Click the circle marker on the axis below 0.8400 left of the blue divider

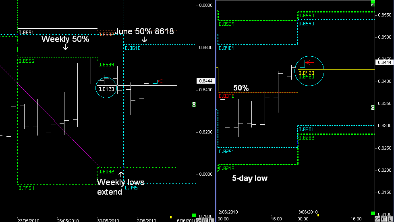point(194,104)
